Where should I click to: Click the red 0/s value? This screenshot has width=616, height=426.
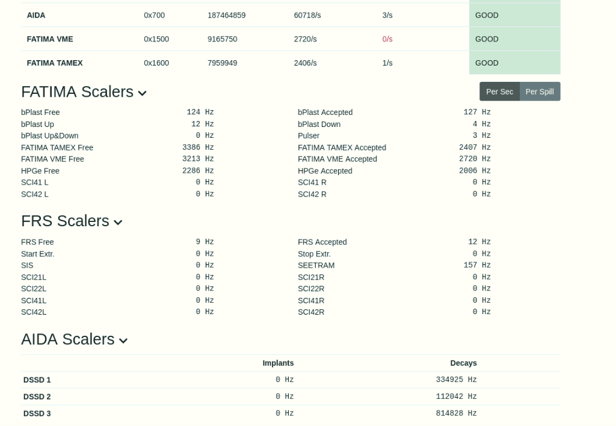click(x=387, y=39)
